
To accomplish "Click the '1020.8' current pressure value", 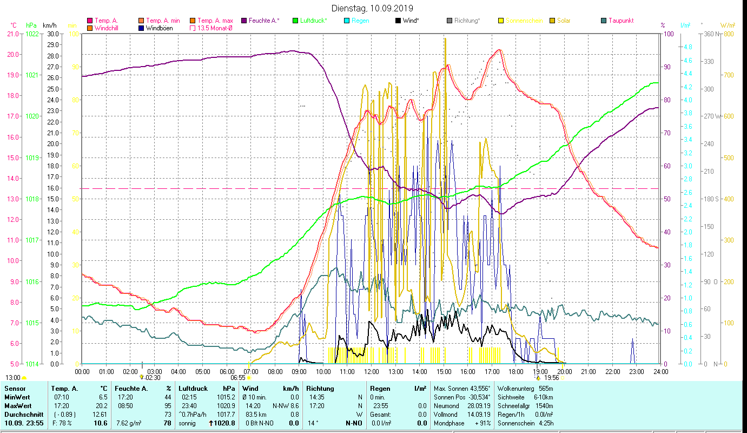I will 224,423.
